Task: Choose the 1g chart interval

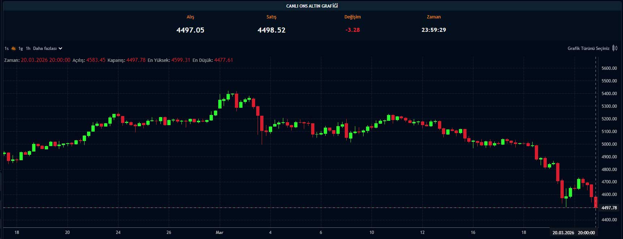Action: click(21, 48)
